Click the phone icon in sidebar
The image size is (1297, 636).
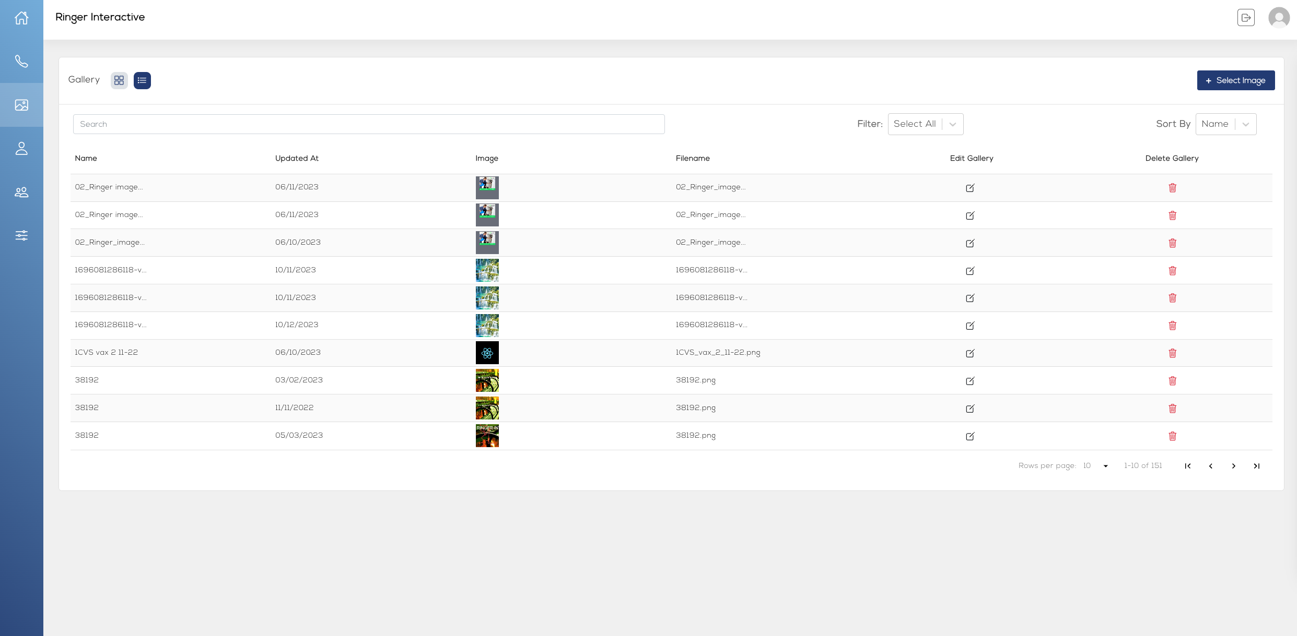pyautogui.click(x=21, y=62)
